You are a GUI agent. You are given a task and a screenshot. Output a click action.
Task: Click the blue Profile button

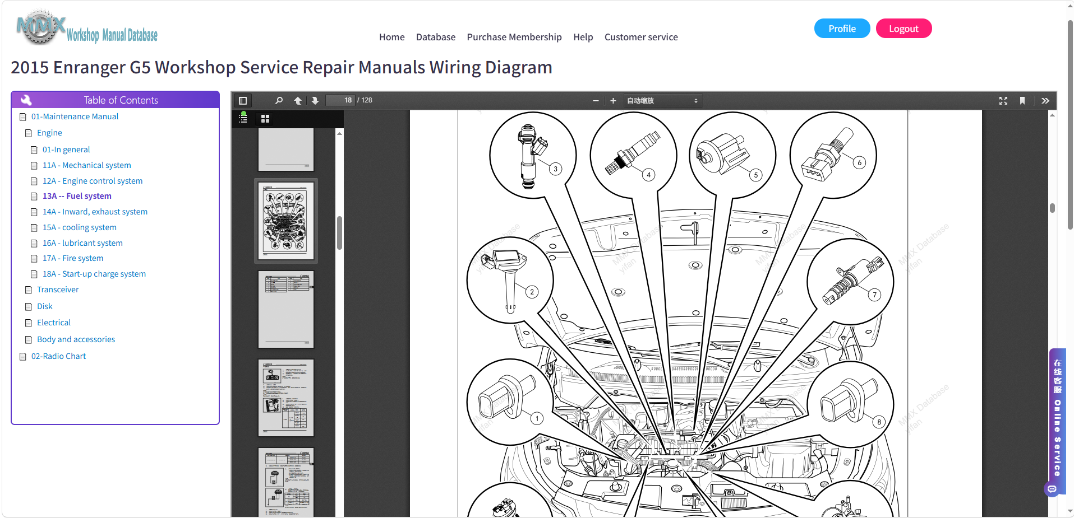842,29
